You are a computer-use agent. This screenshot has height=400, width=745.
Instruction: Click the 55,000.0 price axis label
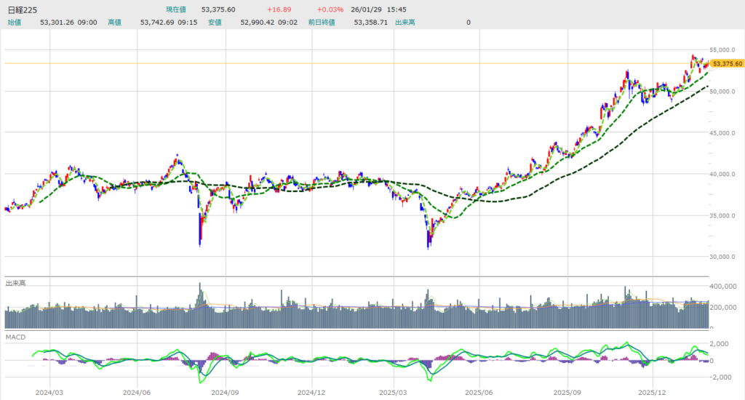point(727,50)
